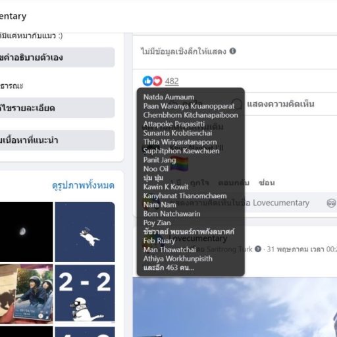Click ตอบกลับ to reply to comment

234,182
